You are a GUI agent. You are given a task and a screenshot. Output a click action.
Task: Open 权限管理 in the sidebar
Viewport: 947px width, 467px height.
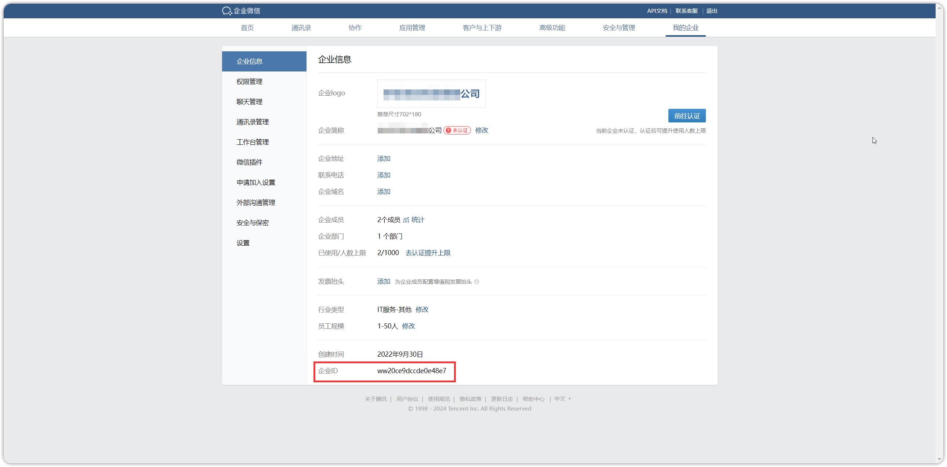(x=264, y=81)
